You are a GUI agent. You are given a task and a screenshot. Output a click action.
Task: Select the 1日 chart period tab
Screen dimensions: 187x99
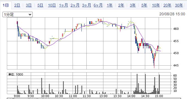pyautogui.click(x=5, y=5)
